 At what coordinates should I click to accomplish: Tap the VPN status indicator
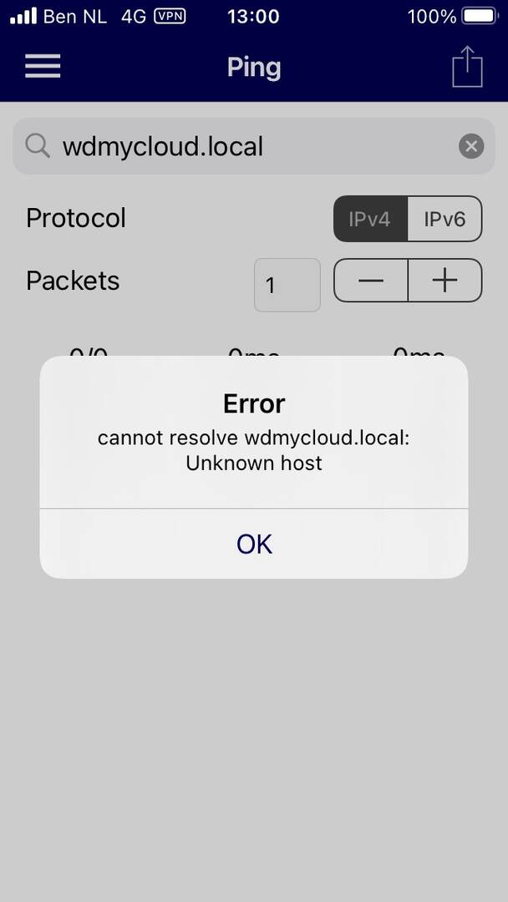click(170, 16)
